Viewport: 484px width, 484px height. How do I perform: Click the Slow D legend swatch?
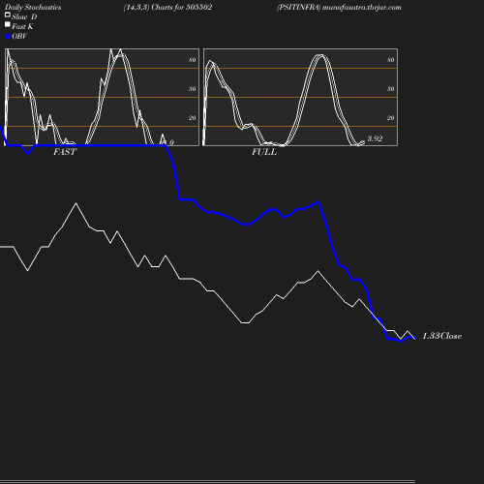[x=8, y=15]
